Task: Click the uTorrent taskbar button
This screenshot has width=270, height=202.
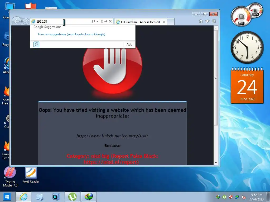Action: [x=73, y=197]
